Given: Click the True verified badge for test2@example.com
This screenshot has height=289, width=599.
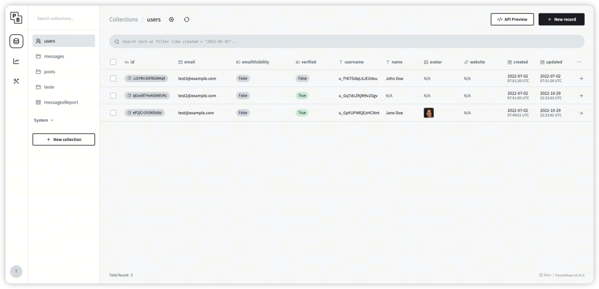Looking at the screenshot, I should 302,95.
